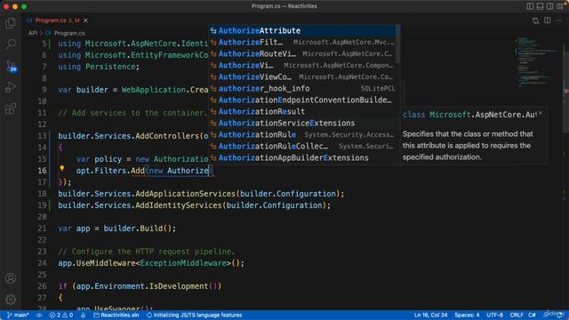This screenshot has height=320, width=569.
Task: Click 'app.UseMiddleware' on line 24
Action: click(x=97, y=263)
